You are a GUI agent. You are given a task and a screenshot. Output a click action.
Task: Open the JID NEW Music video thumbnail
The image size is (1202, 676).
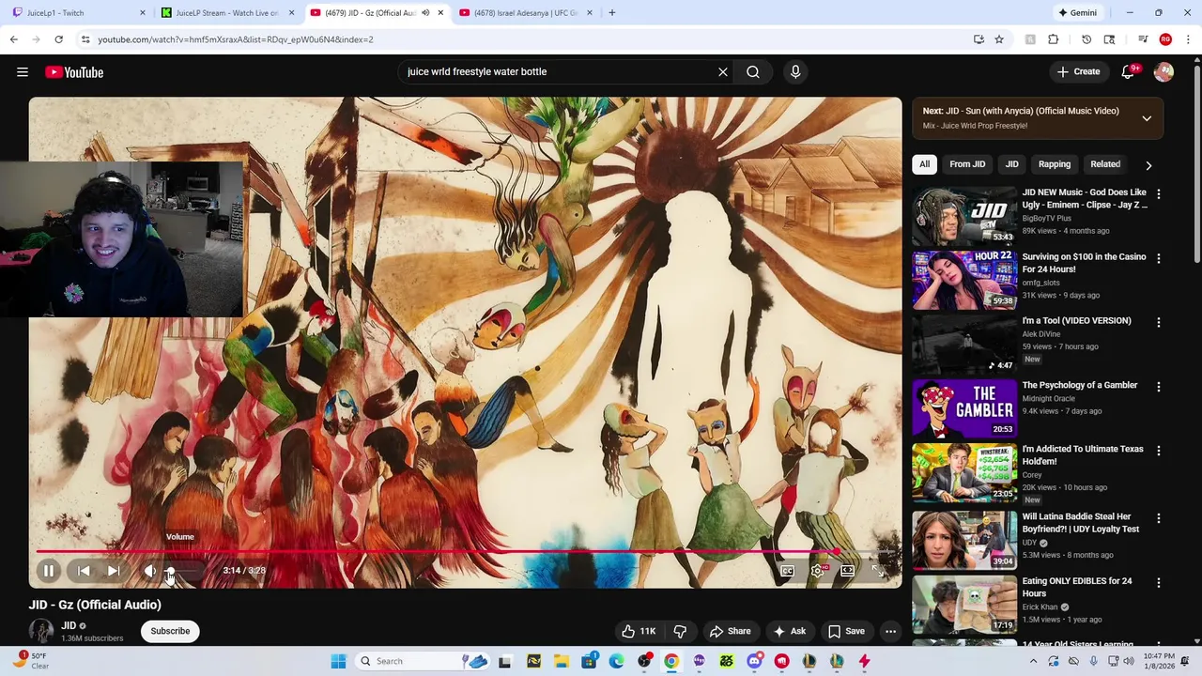click(964, 216)
